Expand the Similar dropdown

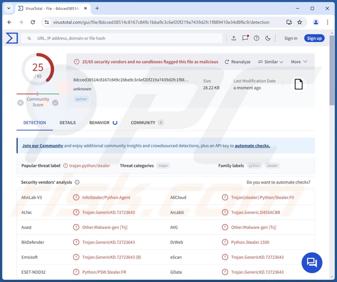270,62
